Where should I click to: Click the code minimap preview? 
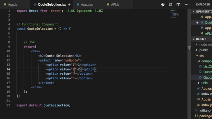click(x=175, y=14)
